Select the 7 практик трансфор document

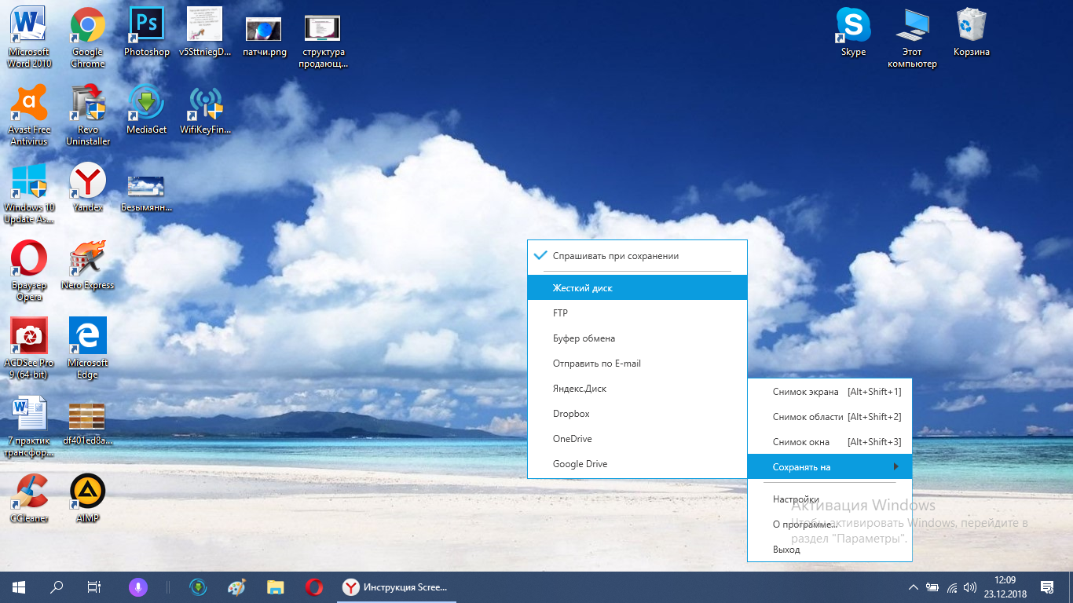[x=29, y=426]
